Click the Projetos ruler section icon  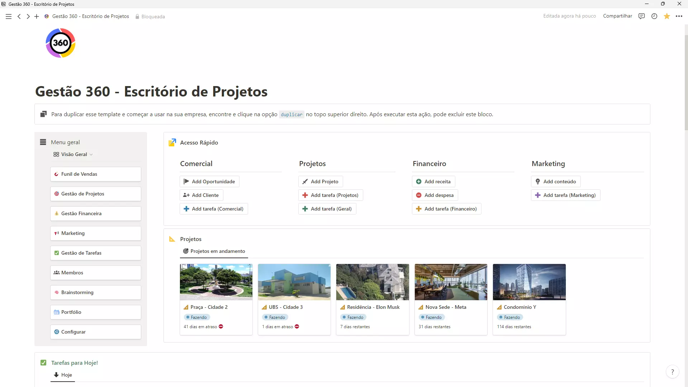tap(172, 239)
